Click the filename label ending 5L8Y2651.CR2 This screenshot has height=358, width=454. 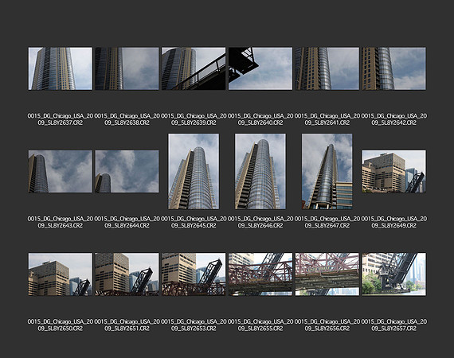click(x=127, y=325)
